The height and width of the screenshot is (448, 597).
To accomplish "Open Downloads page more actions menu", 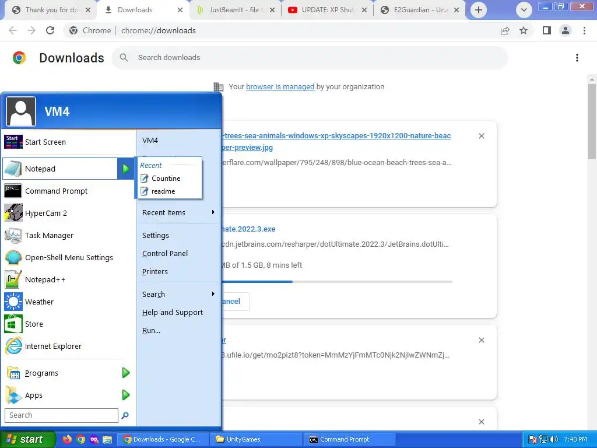I will tap(577, 58).
